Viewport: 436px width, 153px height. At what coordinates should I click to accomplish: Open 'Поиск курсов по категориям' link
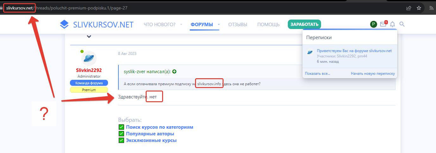pyautogui.click(x=159, y=127)
